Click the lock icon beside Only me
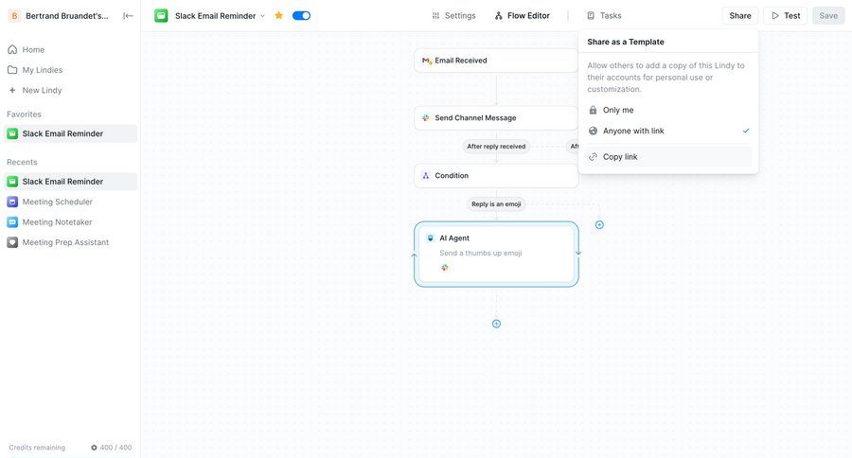 tap(593, 110)
